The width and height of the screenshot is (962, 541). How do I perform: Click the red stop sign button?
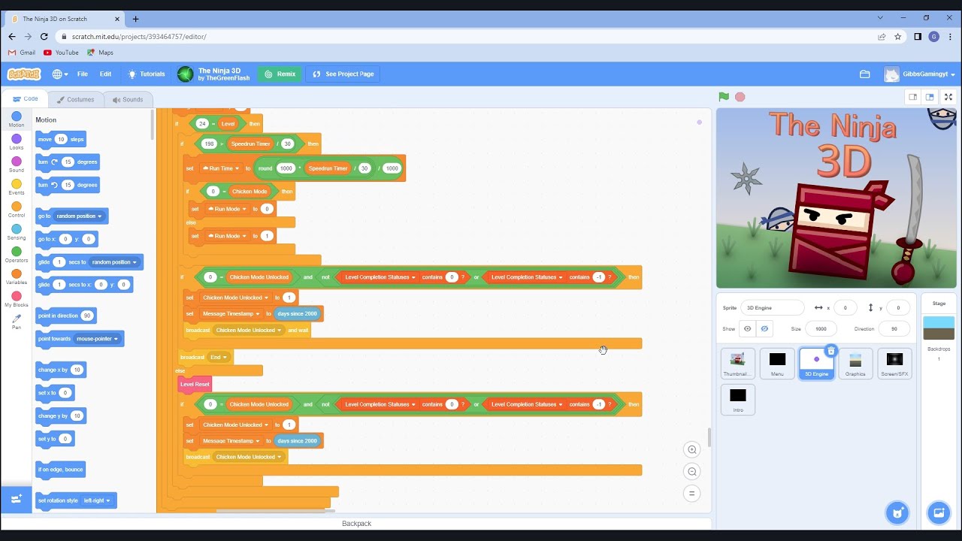(x=740, y=97)
